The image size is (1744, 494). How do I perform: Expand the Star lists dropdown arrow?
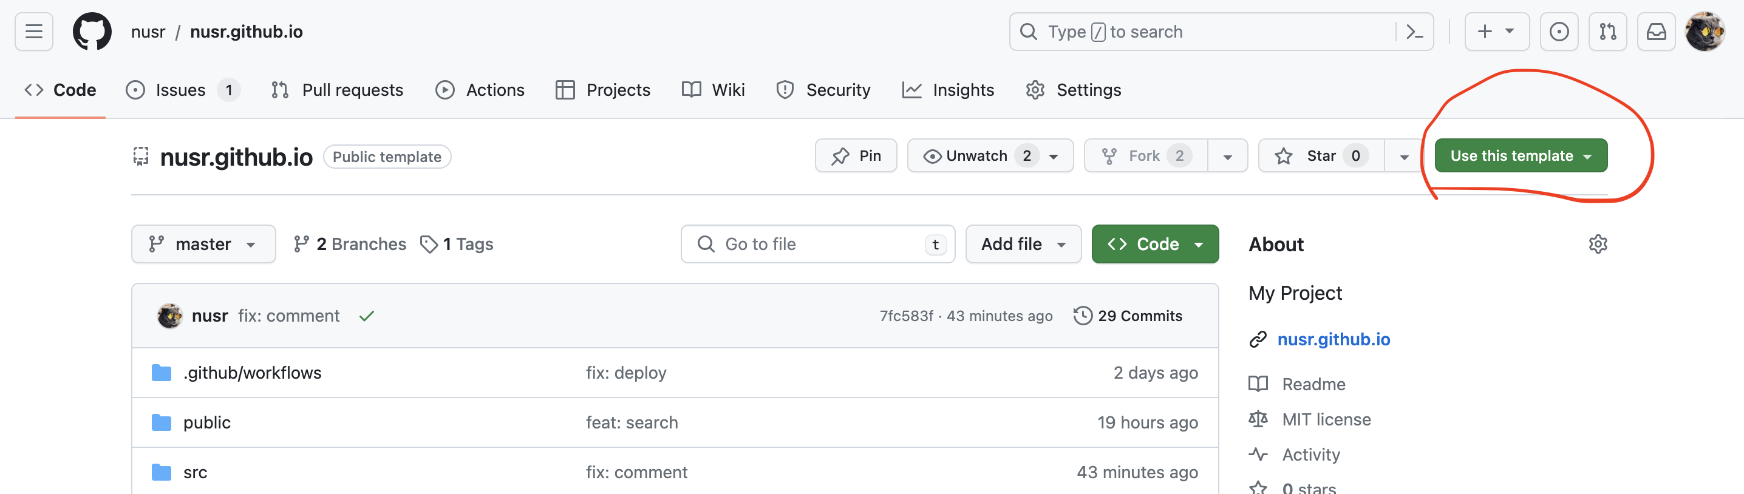(1403, 155)
